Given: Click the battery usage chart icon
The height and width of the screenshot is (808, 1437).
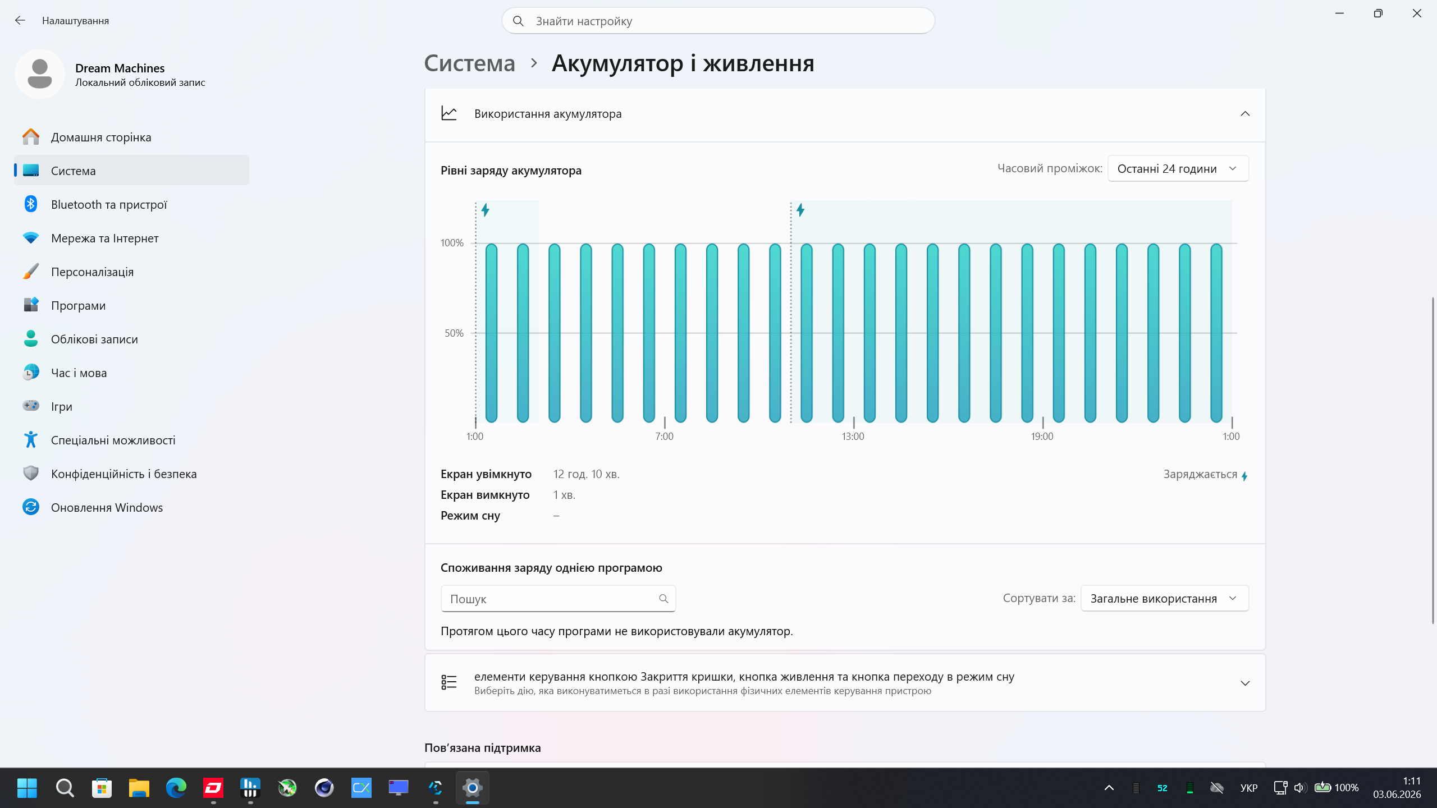Looking at the screenshot, I should [x=449, y=114].
